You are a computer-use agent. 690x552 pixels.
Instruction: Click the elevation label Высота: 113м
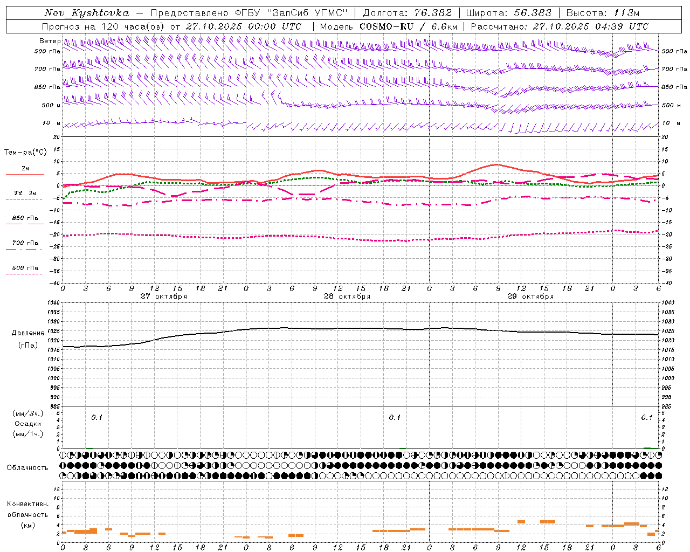pos(603,13)
